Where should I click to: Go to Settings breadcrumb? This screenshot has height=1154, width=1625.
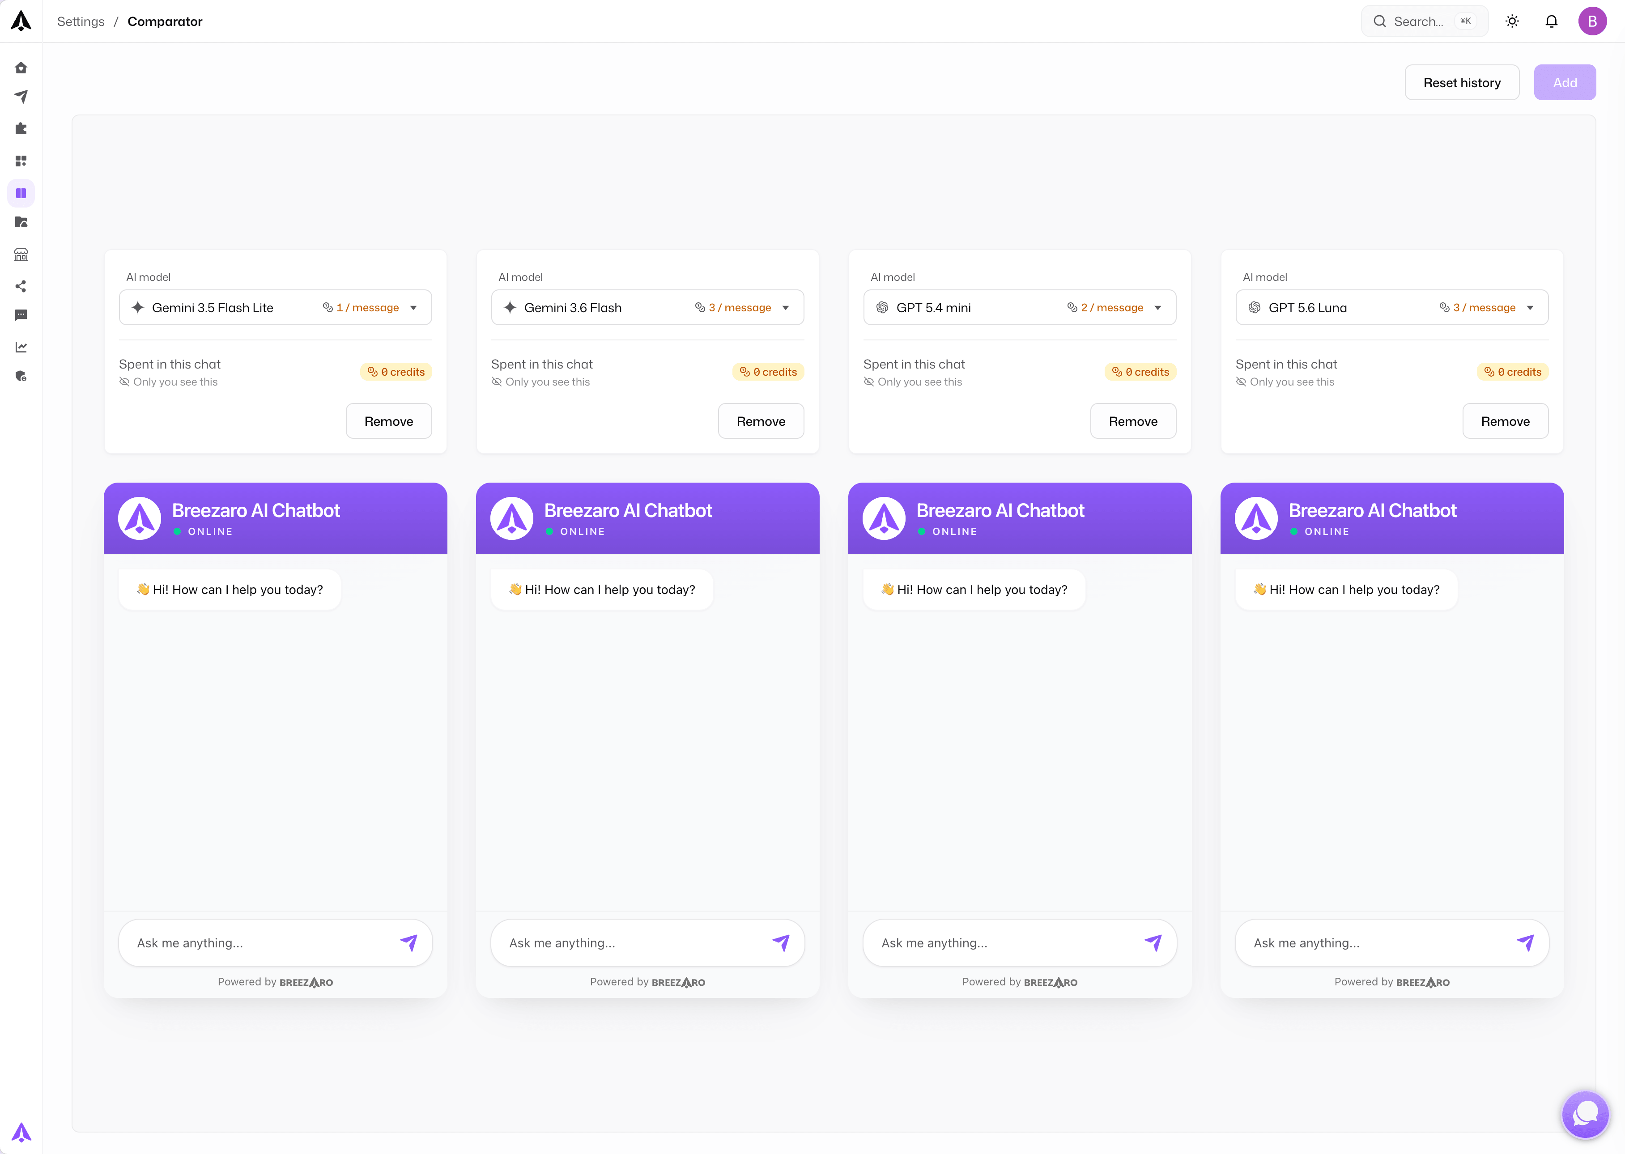pyautogui.click(x=81, y=21)
